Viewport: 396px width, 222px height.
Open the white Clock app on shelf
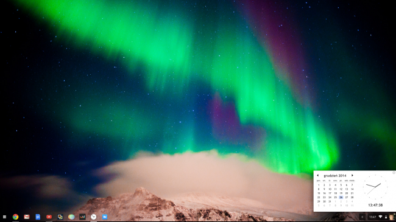(x=93, y=217)
